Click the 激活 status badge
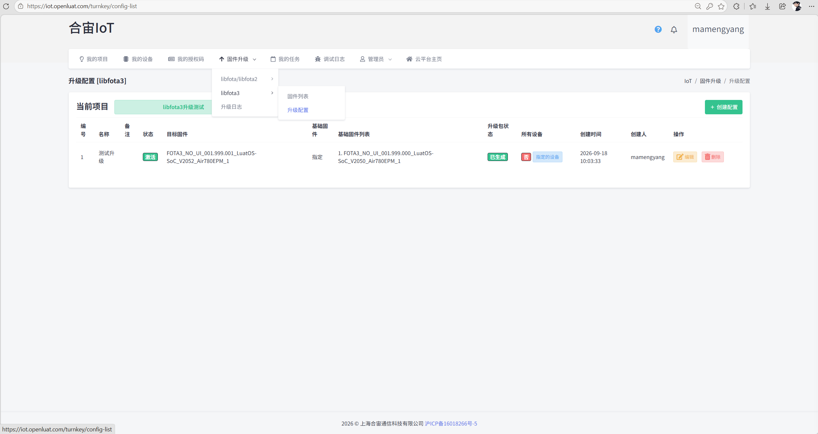This screenshot has height=434, width=818. [150, 157]
